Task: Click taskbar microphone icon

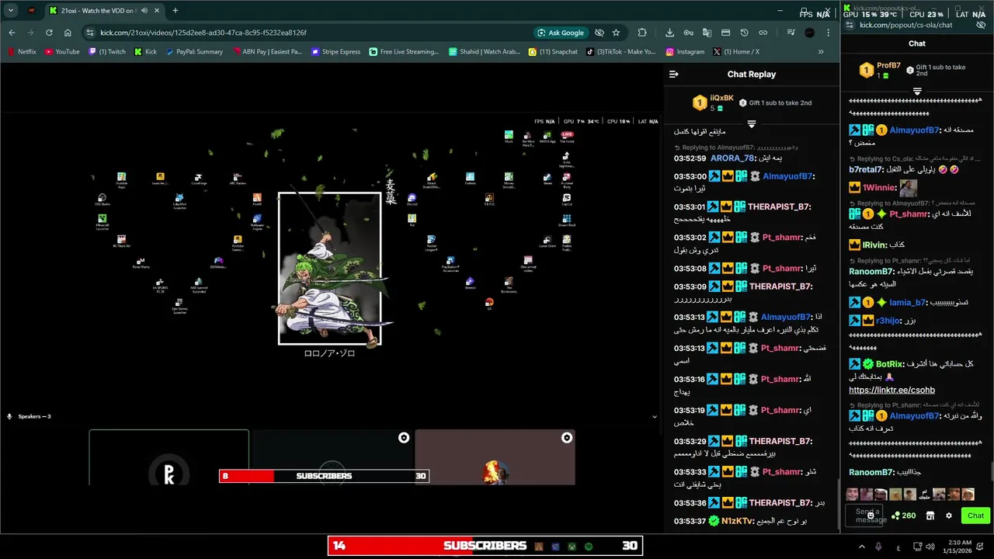Action: point(878,547)
